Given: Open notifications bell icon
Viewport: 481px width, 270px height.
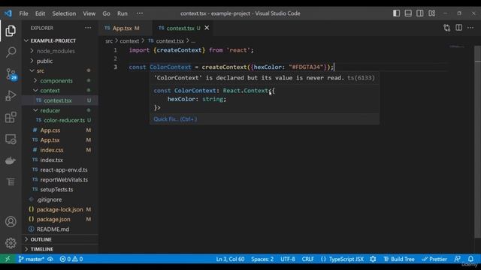Looking at the screenshot, I should coord(470,259).
